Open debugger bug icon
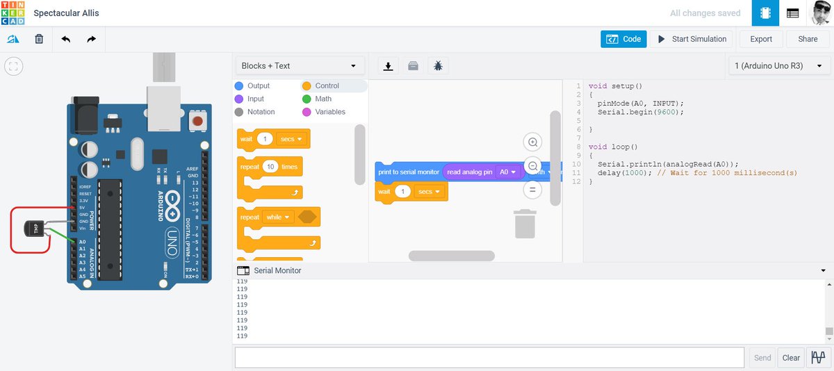Screen dimensions: 834x371 pyautogui.click(x=438, y=66)
